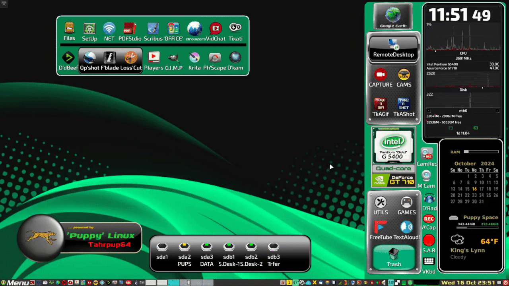Open the sda2 PUPS drive icon
The height and width of the screenshot is (286, 509).
[184, 247]
